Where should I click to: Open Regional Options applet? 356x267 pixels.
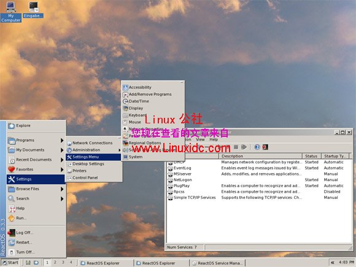pyautogui.click(x=153, y=143)
